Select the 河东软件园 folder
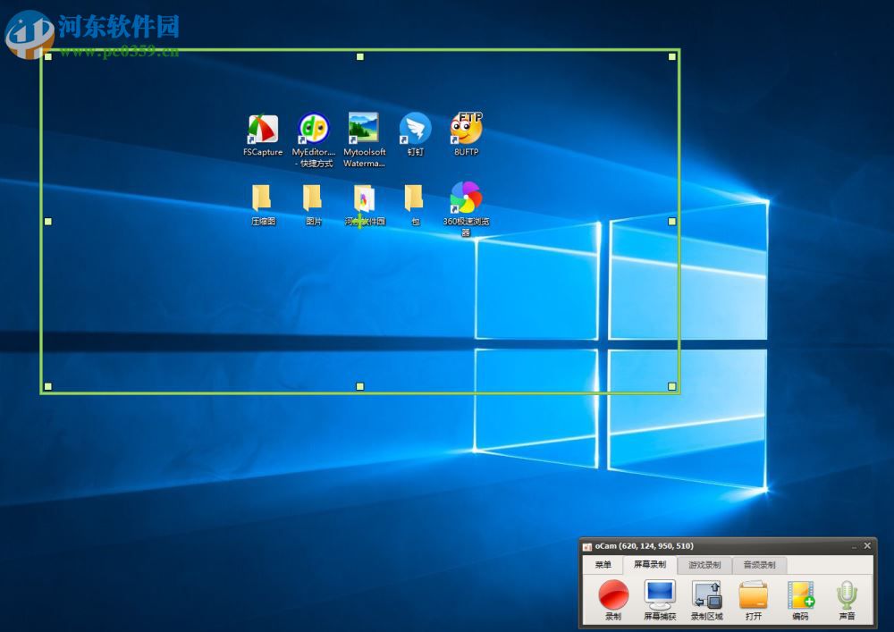The height and width of the screenshot is (632, 894). (x=365, y=206)
